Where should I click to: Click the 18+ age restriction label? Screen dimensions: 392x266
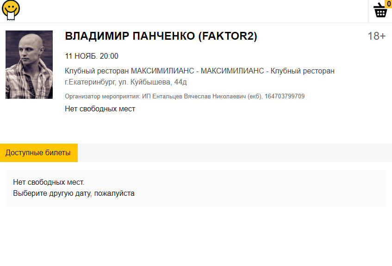(376, 36)
